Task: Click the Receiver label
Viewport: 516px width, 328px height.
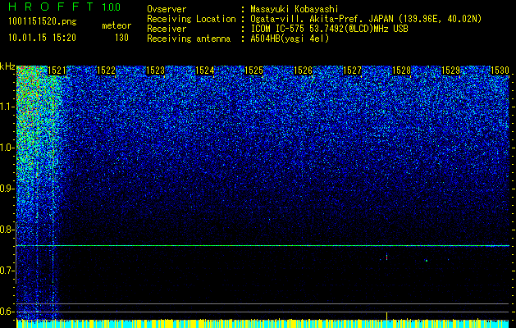Action: coord(167,29)
